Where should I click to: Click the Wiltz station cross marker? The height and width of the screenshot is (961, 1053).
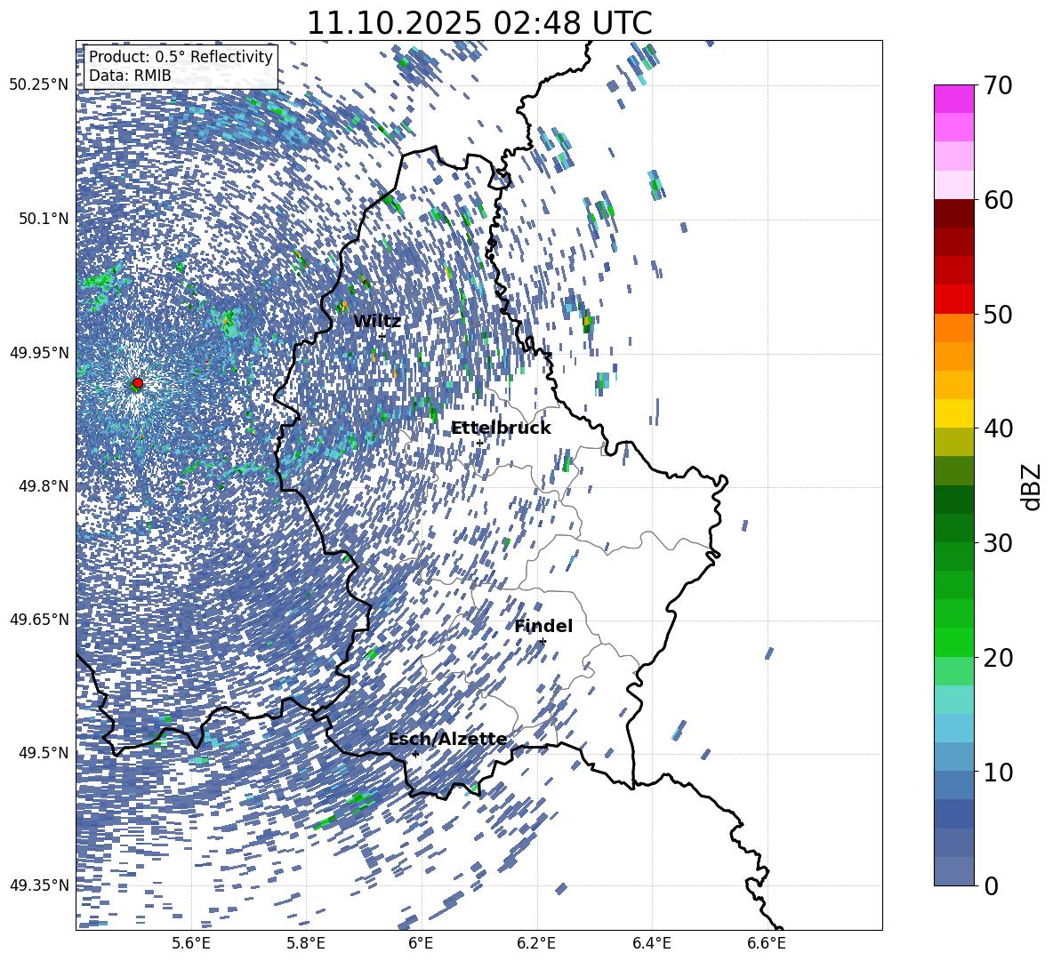coord(382,336)
